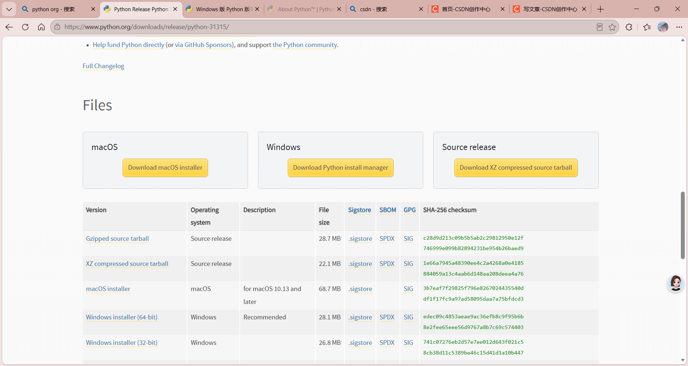Open SIG for Windows 32-bit installer
The width and height of the screenshot is (688, 366).
[x=408, y=343]
